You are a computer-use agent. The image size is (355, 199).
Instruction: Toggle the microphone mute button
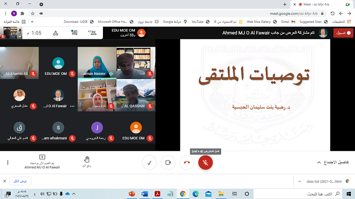205,163
